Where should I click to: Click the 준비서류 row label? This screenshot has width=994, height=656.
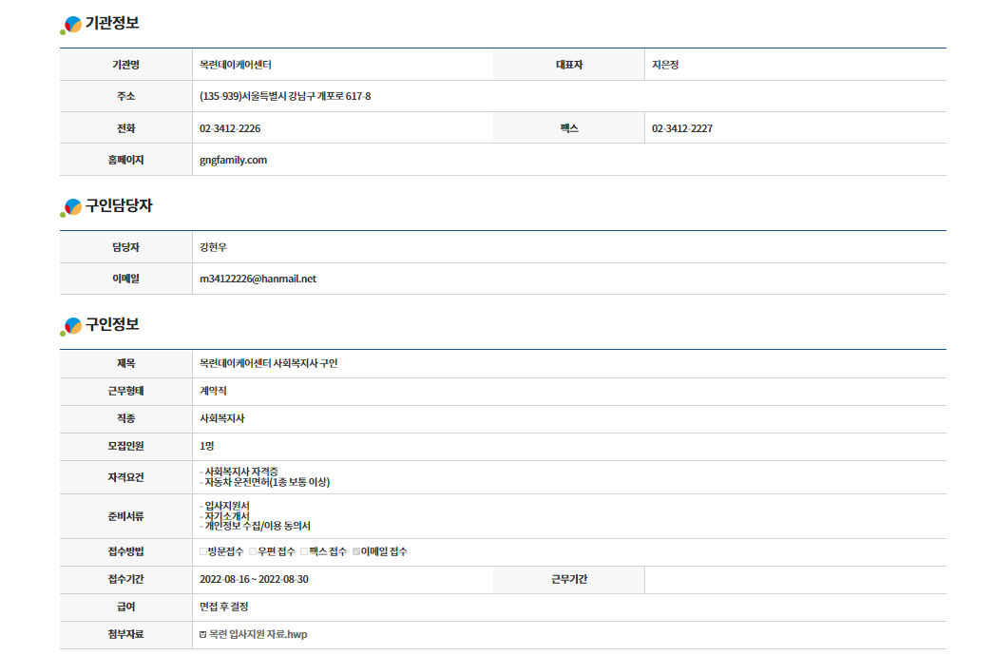pos(125,516)
